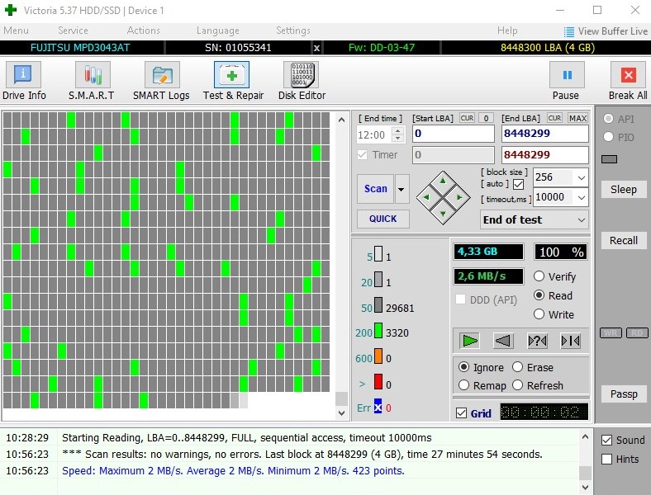Click the Start LBA input field
651x495 pixels.
pyautogui.click(x=452, y=134)
